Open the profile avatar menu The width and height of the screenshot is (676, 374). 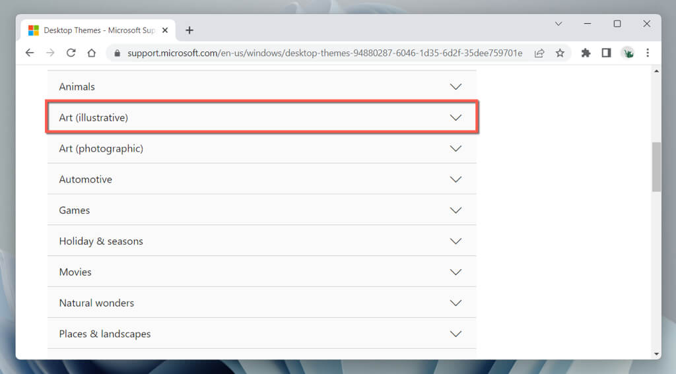click(x=627, y=53)
